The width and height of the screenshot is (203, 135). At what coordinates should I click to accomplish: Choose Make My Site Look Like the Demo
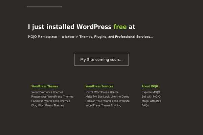click(107, 97)
